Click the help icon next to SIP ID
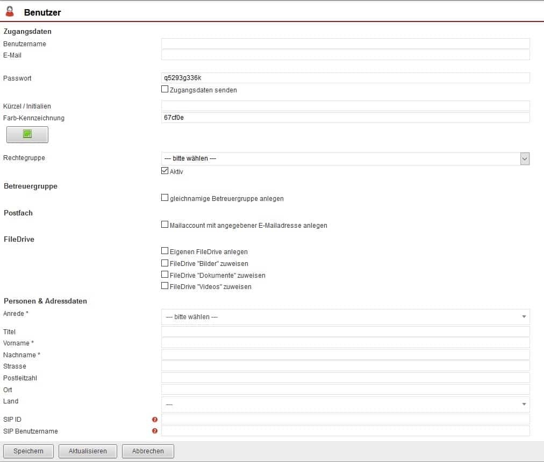The height and width of the screenshot is (462, 544). (x=155, y=420)
